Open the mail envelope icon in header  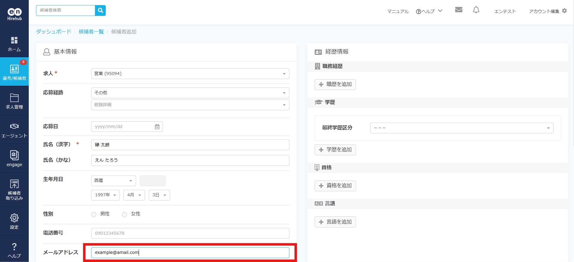pyautogui.click(x=458, y=10)
